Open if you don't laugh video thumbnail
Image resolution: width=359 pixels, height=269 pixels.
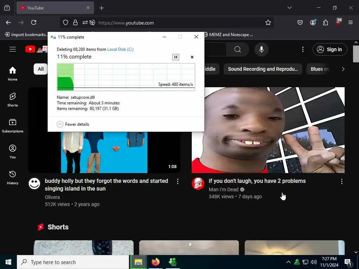click(268, 130)
